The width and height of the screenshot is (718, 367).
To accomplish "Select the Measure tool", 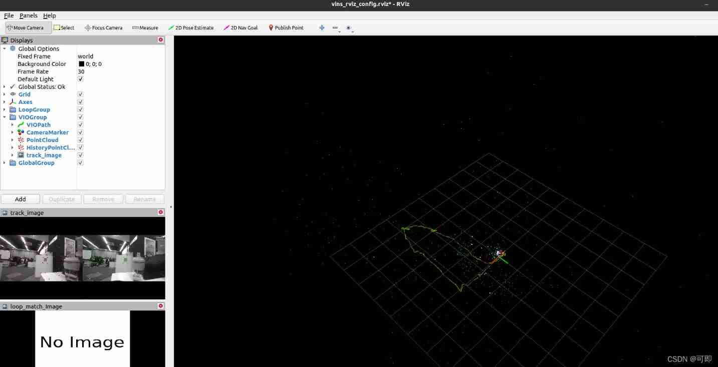I will click(x=145, y=27).
